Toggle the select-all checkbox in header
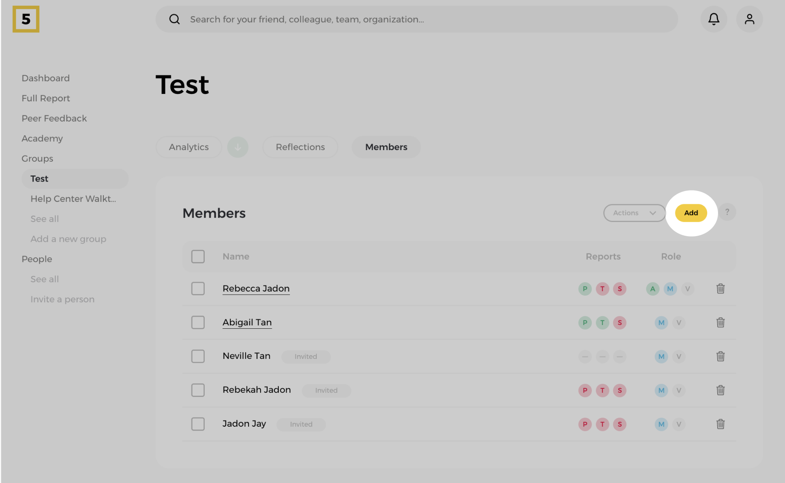785x483 pixels. [198, 257]
